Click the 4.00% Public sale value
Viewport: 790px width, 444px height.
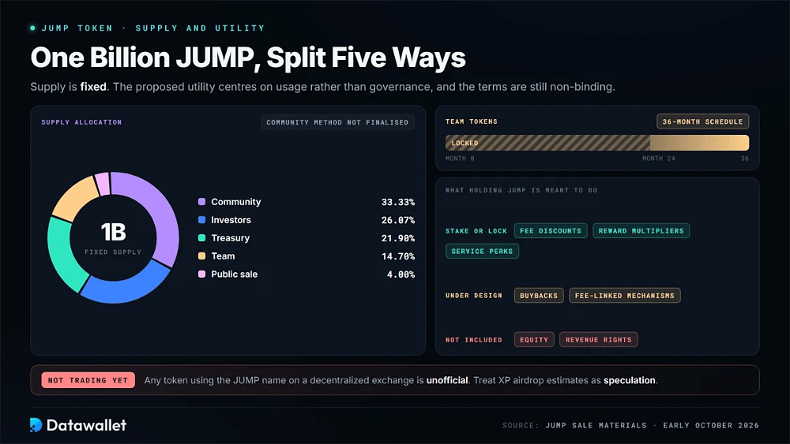[x=401, y=274]
